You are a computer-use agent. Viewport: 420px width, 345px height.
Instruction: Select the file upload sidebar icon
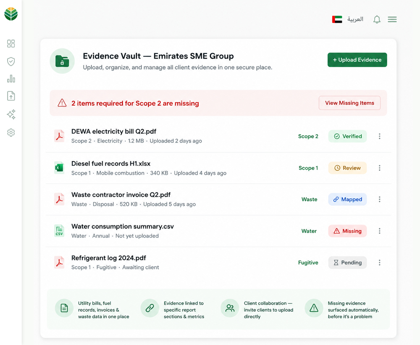11,96
